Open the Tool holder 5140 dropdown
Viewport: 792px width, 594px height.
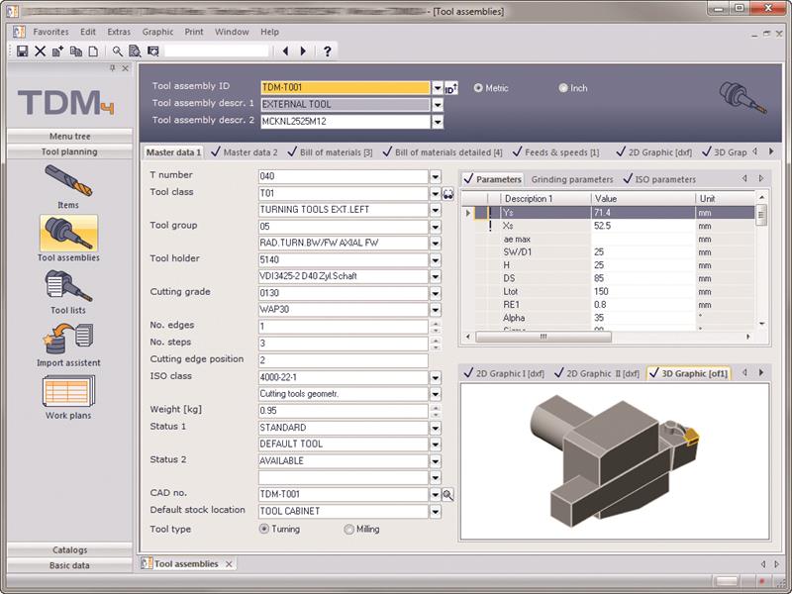pos(436,260)
